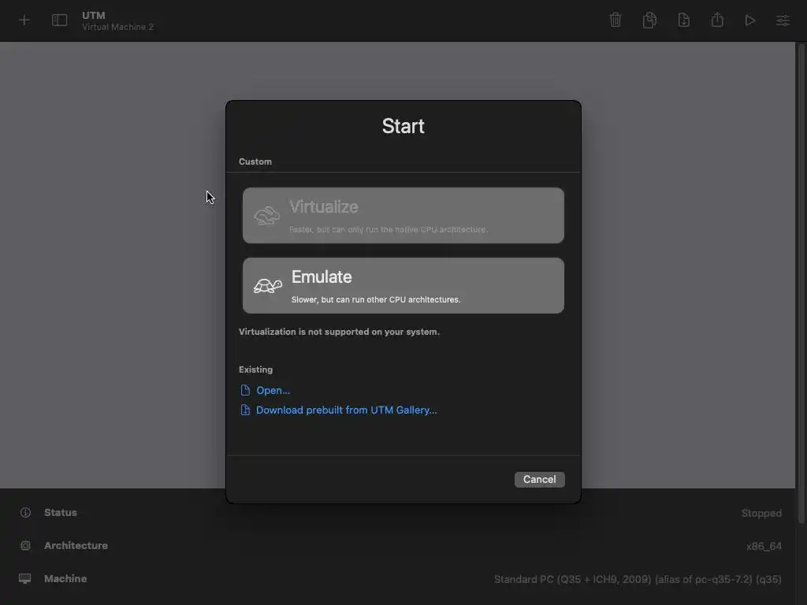This screenshot has width=807, height=605.
Task: Cancel the Start dialog
Action: pyautogui.click(x=539, y=480)
